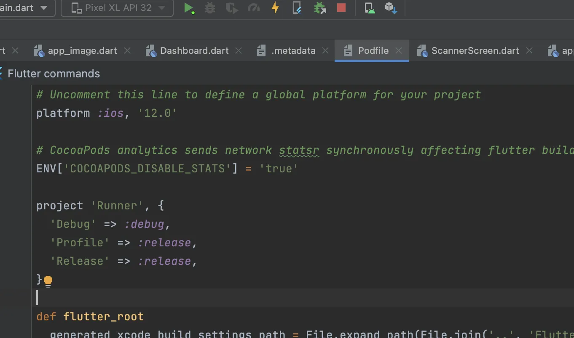Click 'COCOAPODS_DISABLE_STATS' string
Image resolution: width=574 pixels, height=338 pixels.
(147, 169)
